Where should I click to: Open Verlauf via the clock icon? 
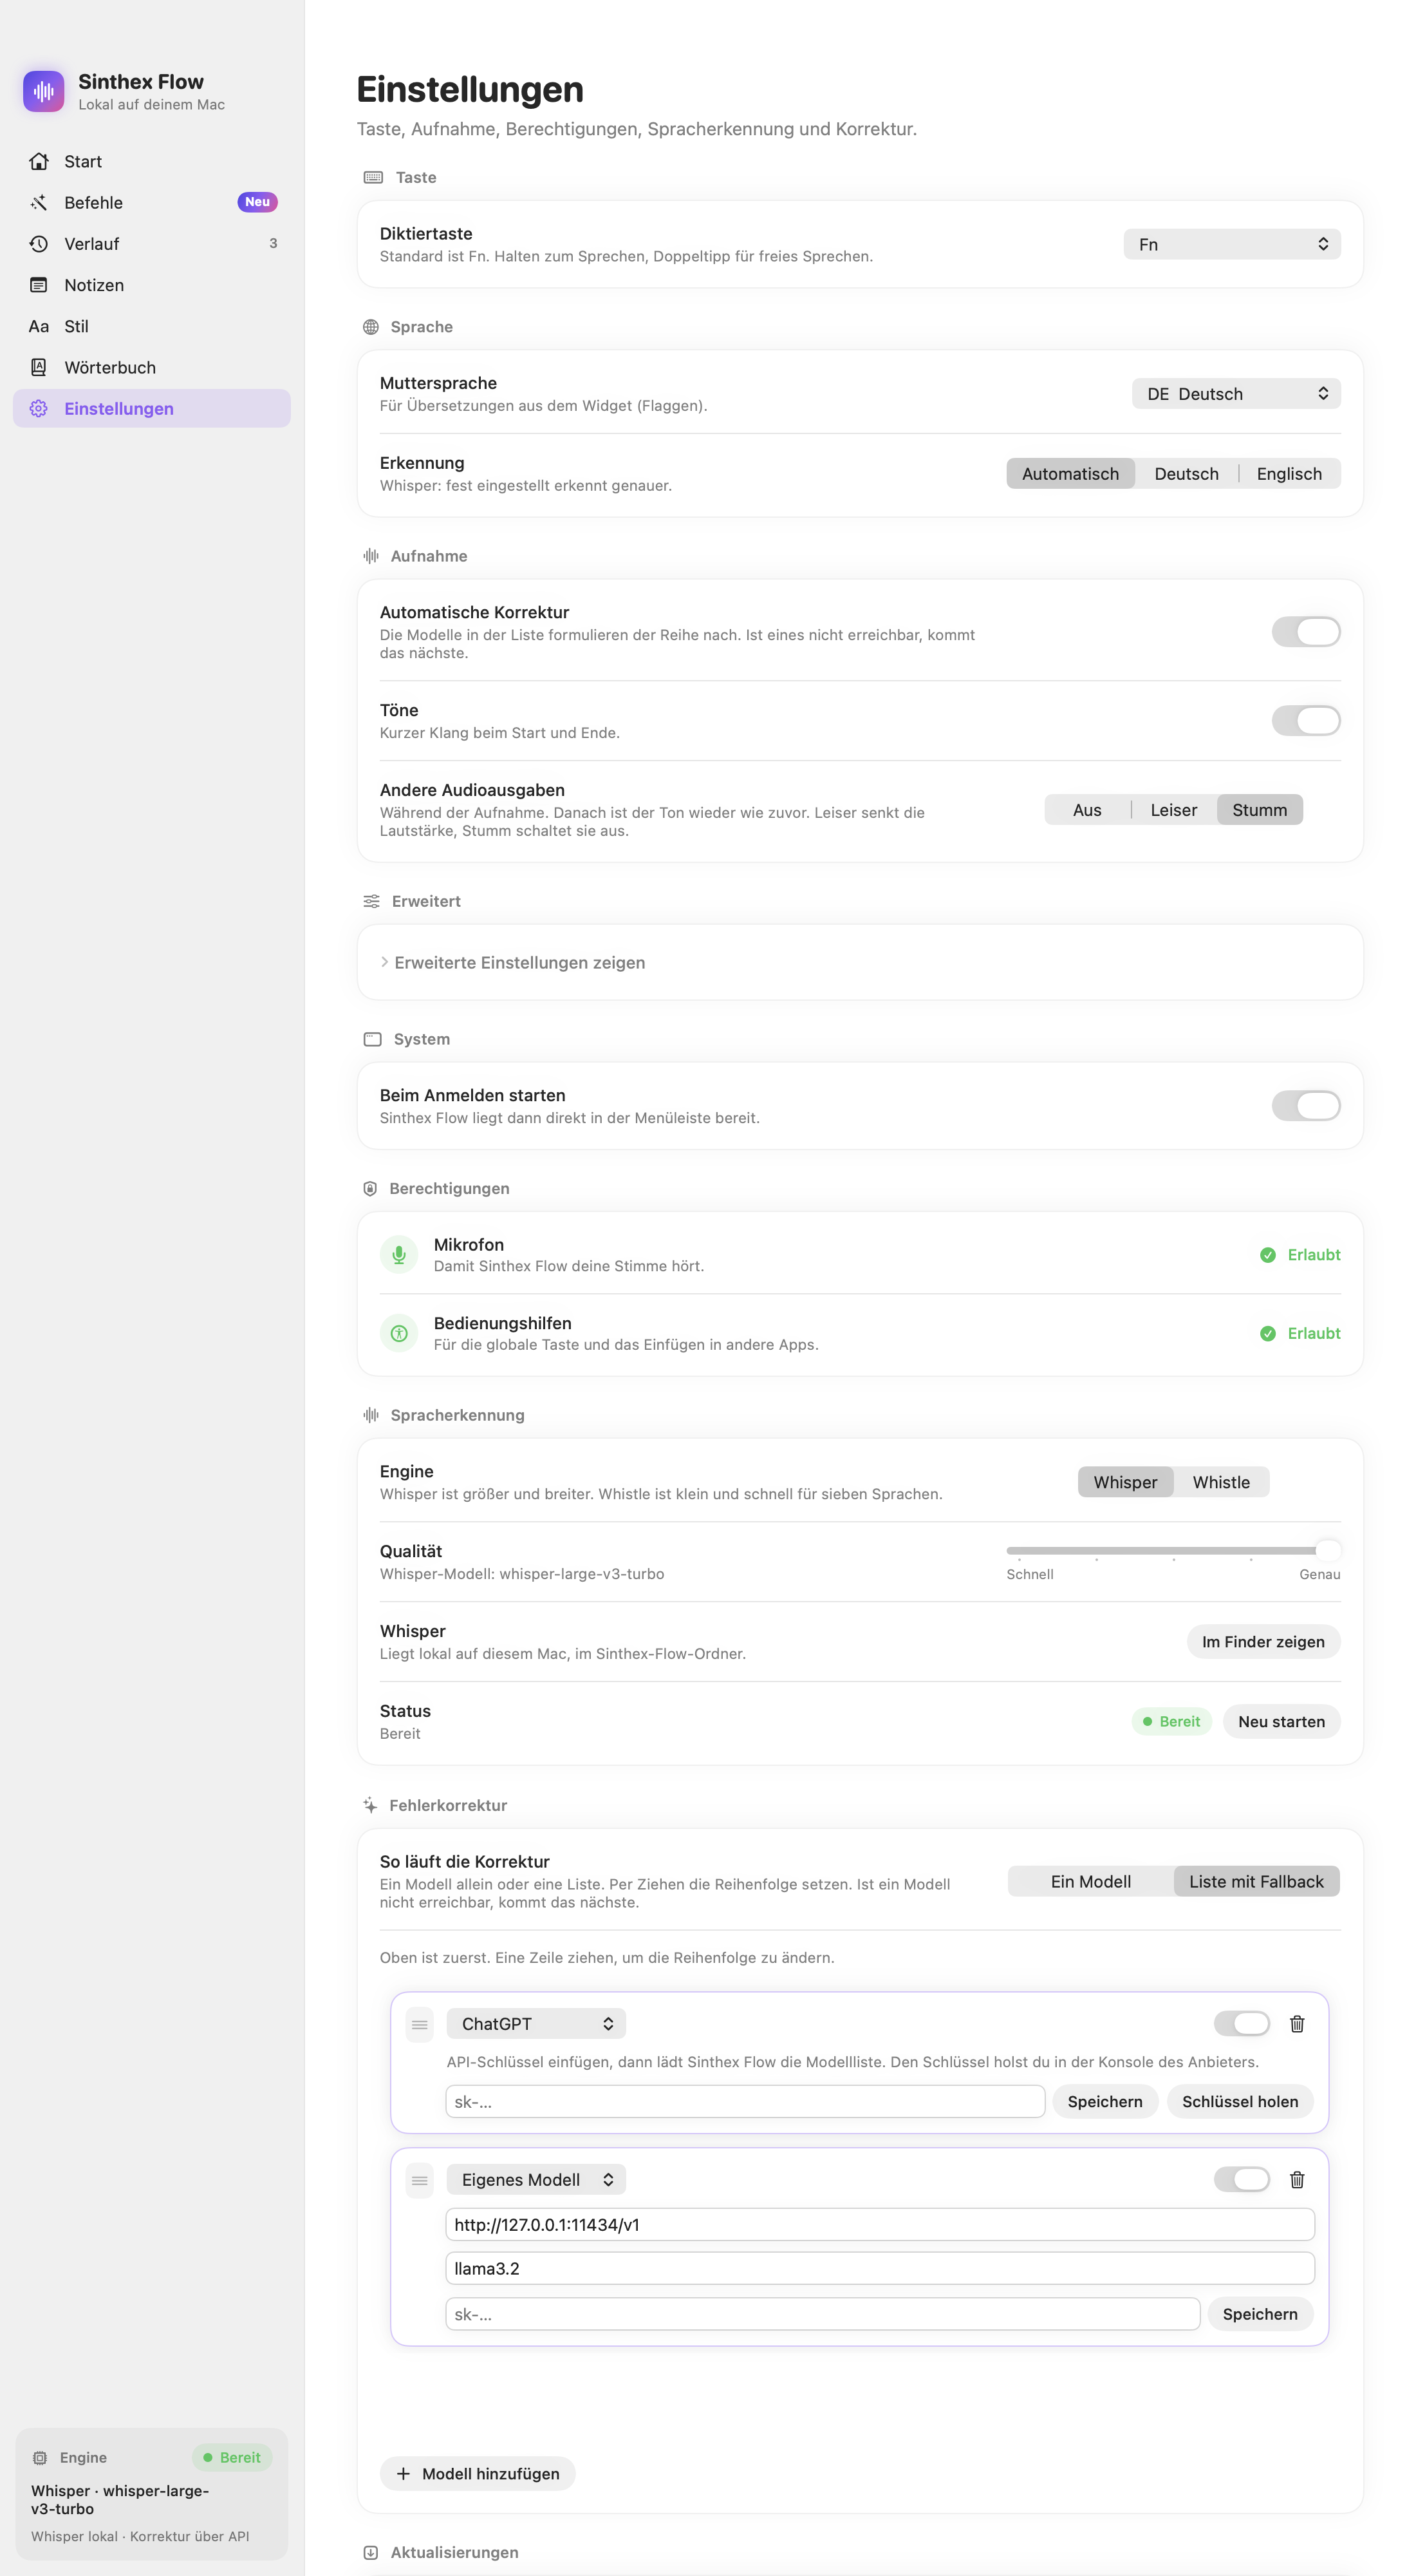click(x=39, y=243)
